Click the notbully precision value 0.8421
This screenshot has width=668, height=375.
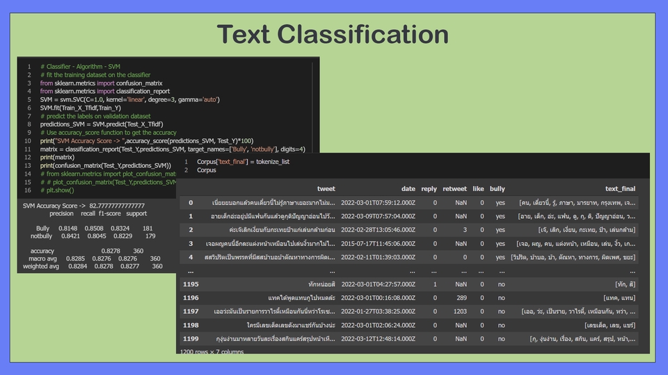(x=70, y=236)
